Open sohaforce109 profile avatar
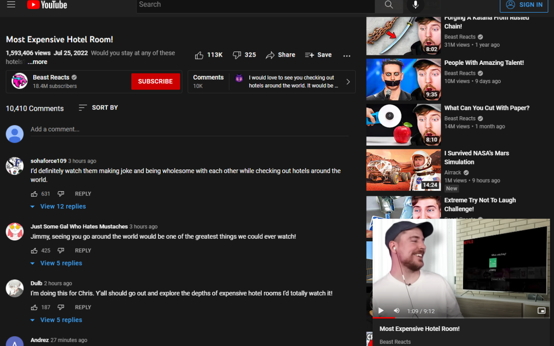The image size is (554, 346). point(15,166)
